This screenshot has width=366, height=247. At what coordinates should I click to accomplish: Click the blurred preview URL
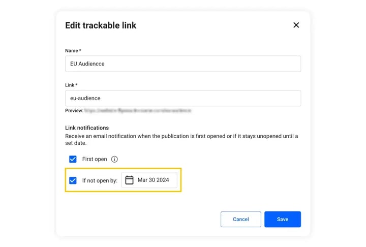click(138, 110)
